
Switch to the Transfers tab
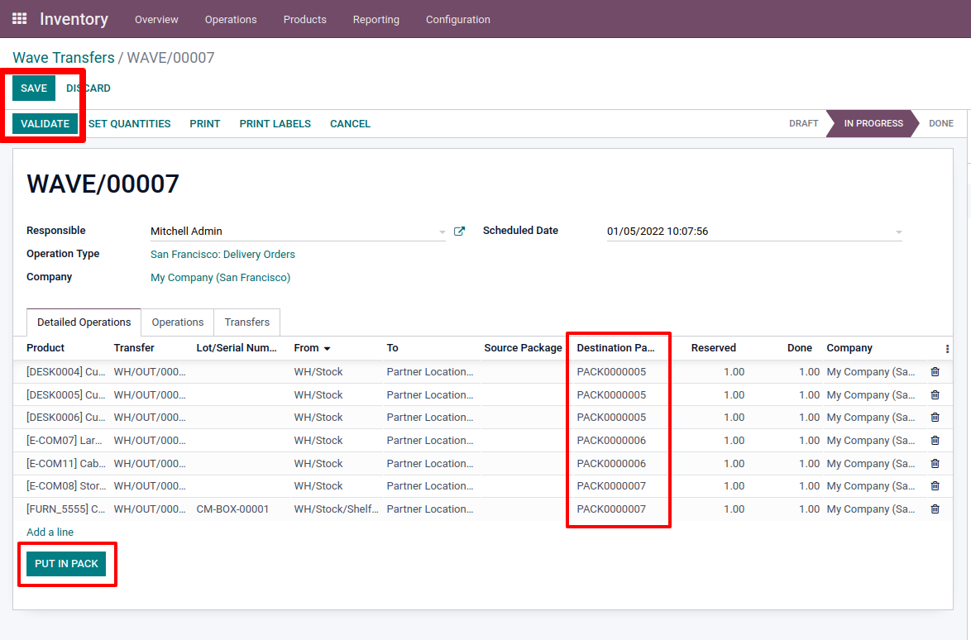point(247,322)
